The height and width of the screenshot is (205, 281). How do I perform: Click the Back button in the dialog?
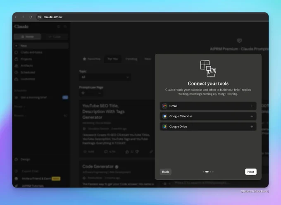tap(165, 172)
